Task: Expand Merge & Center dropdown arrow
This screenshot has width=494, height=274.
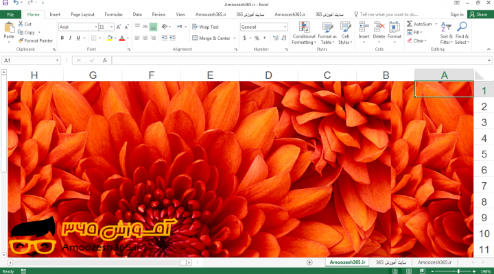Action: [235, 38]
